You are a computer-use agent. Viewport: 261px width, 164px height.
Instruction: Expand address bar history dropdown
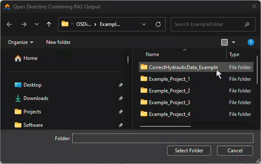point(144,24)
